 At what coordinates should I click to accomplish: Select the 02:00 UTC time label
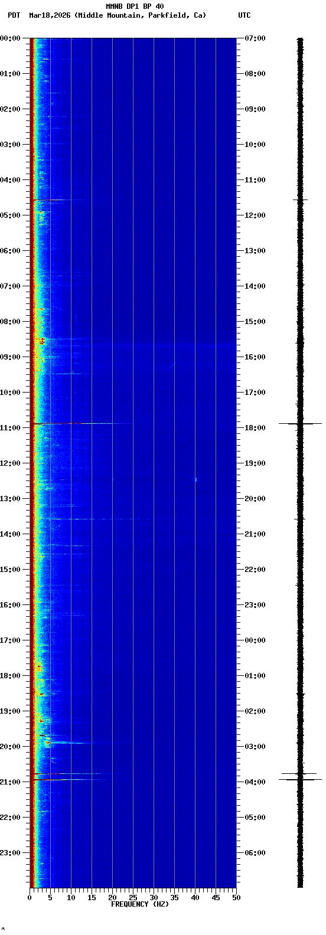point(255,711)
